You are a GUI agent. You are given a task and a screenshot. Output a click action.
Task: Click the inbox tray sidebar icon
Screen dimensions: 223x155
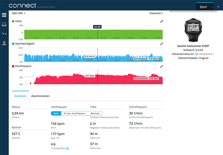pos(4,24)
